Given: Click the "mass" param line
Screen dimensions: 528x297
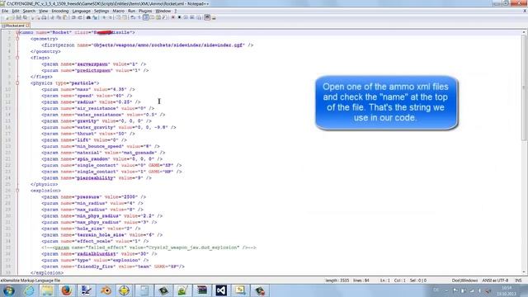Looking at the screenshot, I should coord(88,90).
